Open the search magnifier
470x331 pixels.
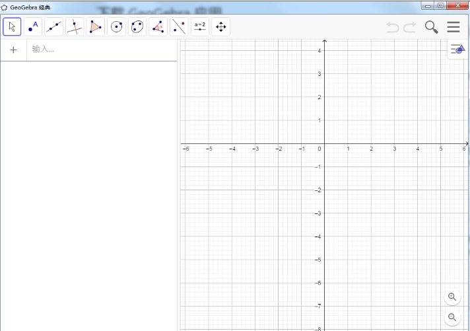point(432,27)
